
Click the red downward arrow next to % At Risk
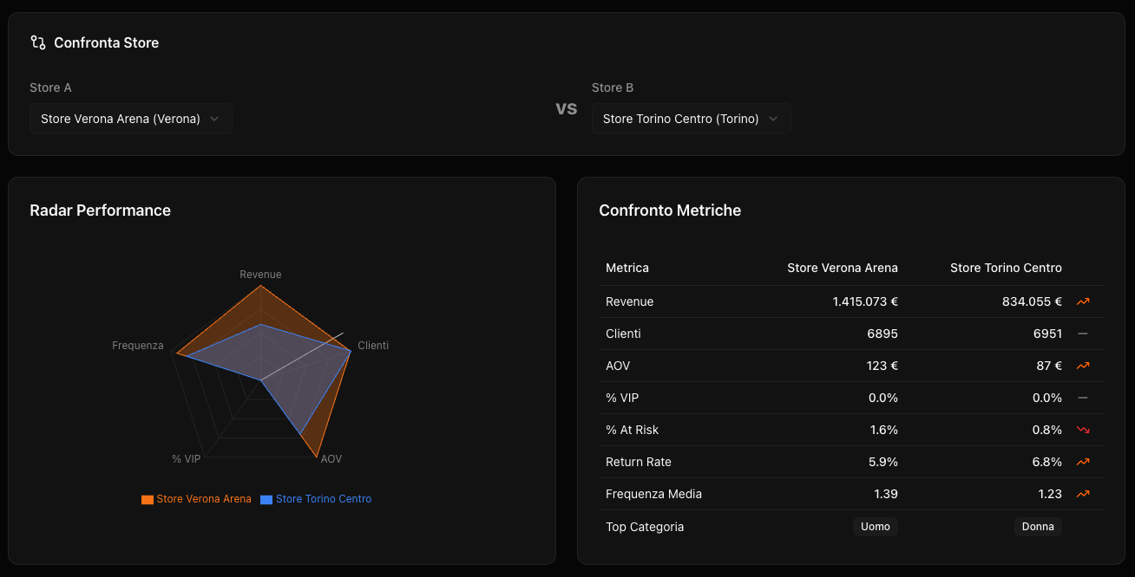(1082, 430)
